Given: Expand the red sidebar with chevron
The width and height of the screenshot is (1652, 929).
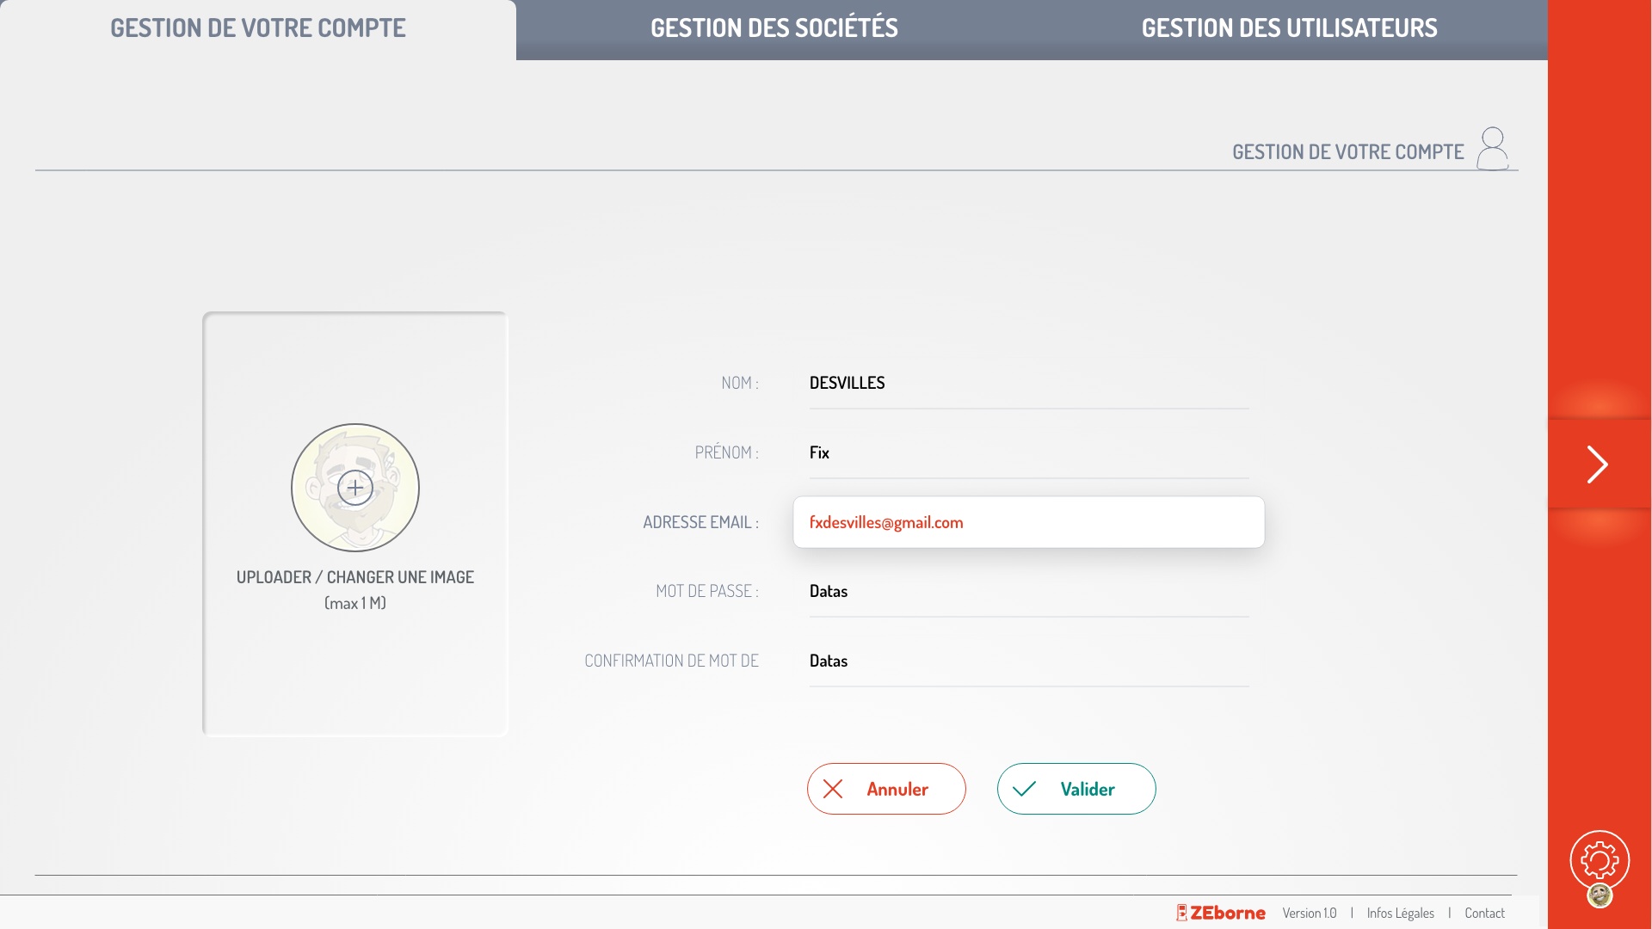Looking at the screenshot, I should tap(1598, 464).
